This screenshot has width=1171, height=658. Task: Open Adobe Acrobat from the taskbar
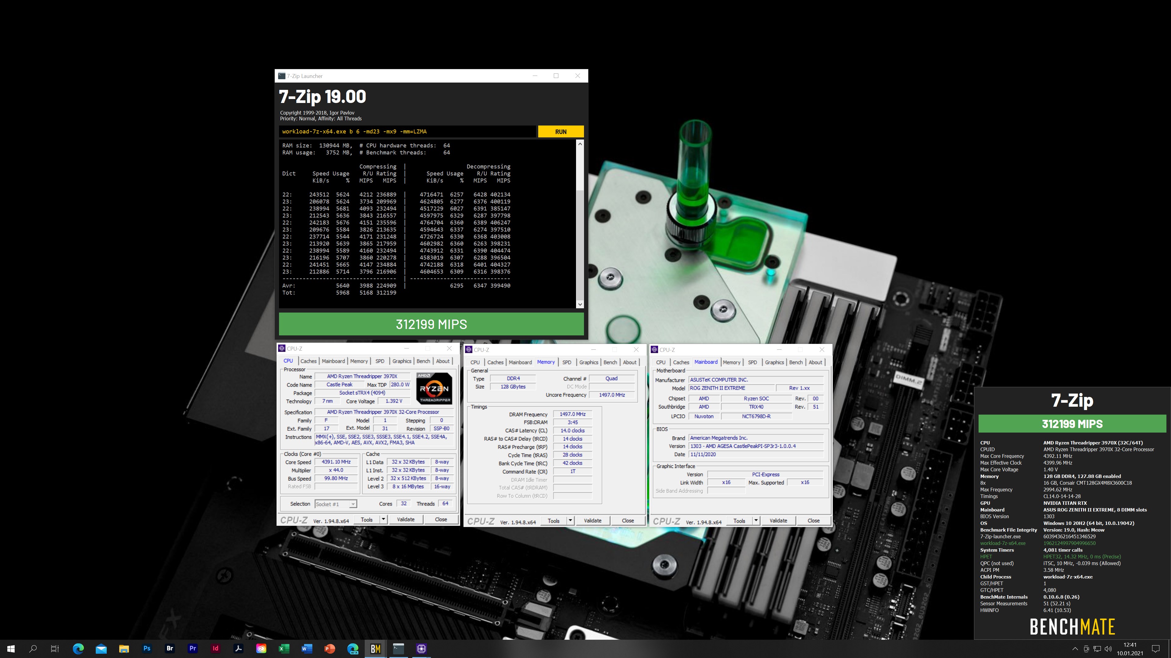[x=238, y=649]
